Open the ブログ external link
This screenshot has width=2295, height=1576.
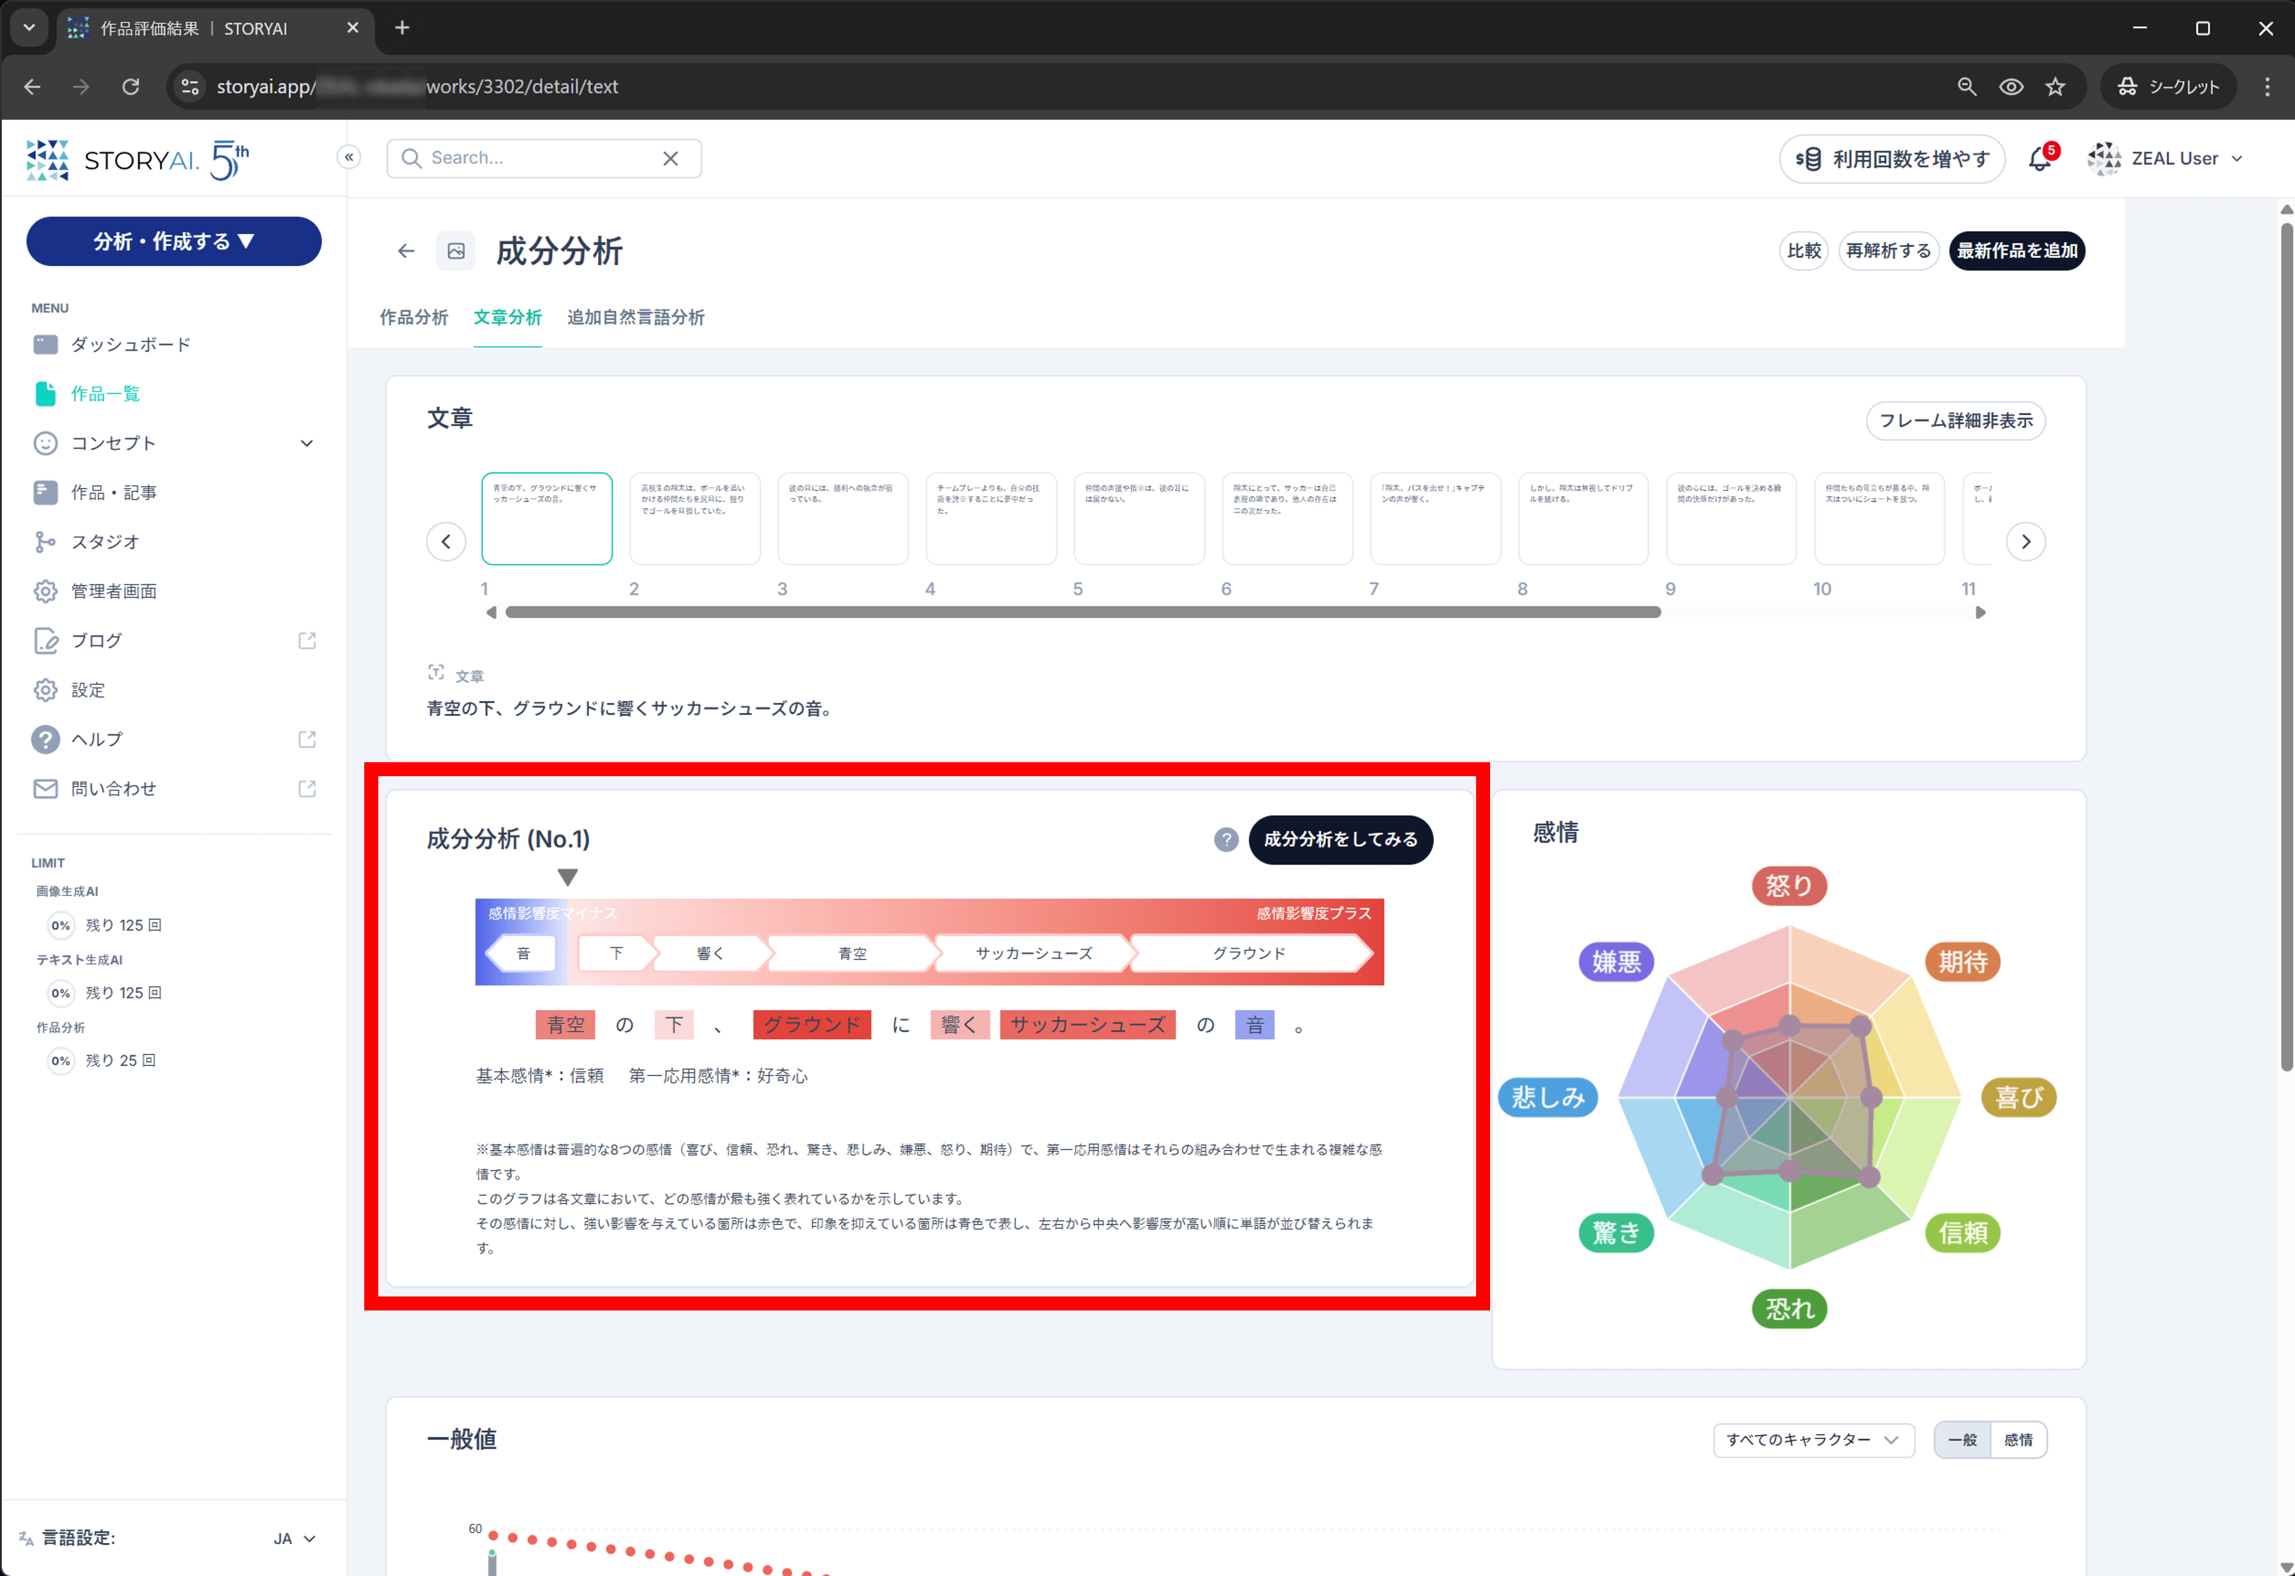(174, 641)
